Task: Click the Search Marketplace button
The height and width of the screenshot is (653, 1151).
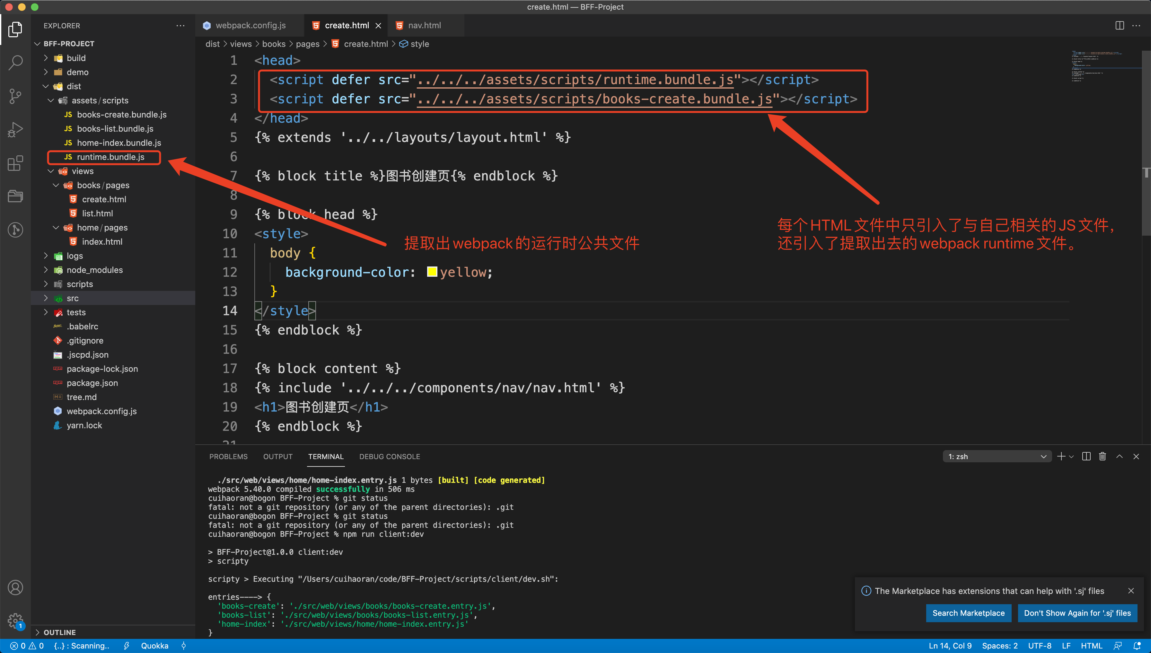Action: pyautogui.click(x=969, y=613)
